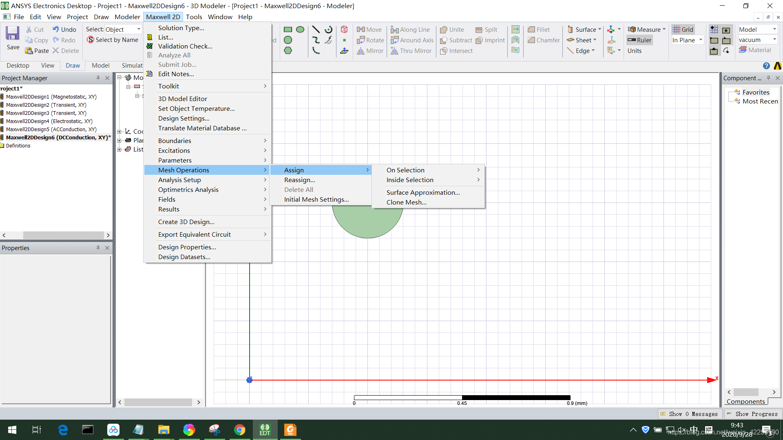
Task: Select the Draw regular polygon tool
Action: coord(288,51)
